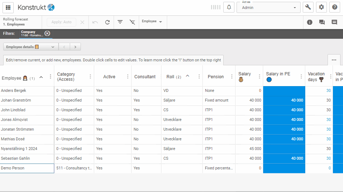343x192 pixels.
Task: Open the notifications bell
Action: click(229, 7)
